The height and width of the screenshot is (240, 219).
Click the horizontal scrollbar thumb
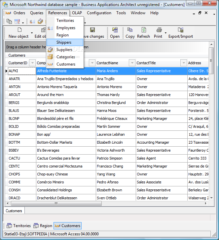[56, 203]
